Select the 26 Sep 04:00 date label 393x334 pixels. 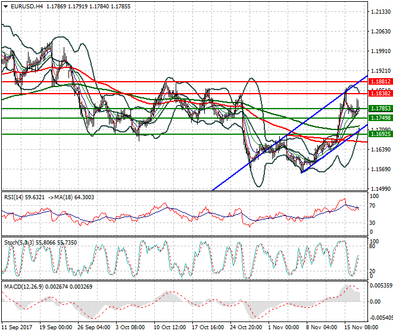click(x=93, y=327)
